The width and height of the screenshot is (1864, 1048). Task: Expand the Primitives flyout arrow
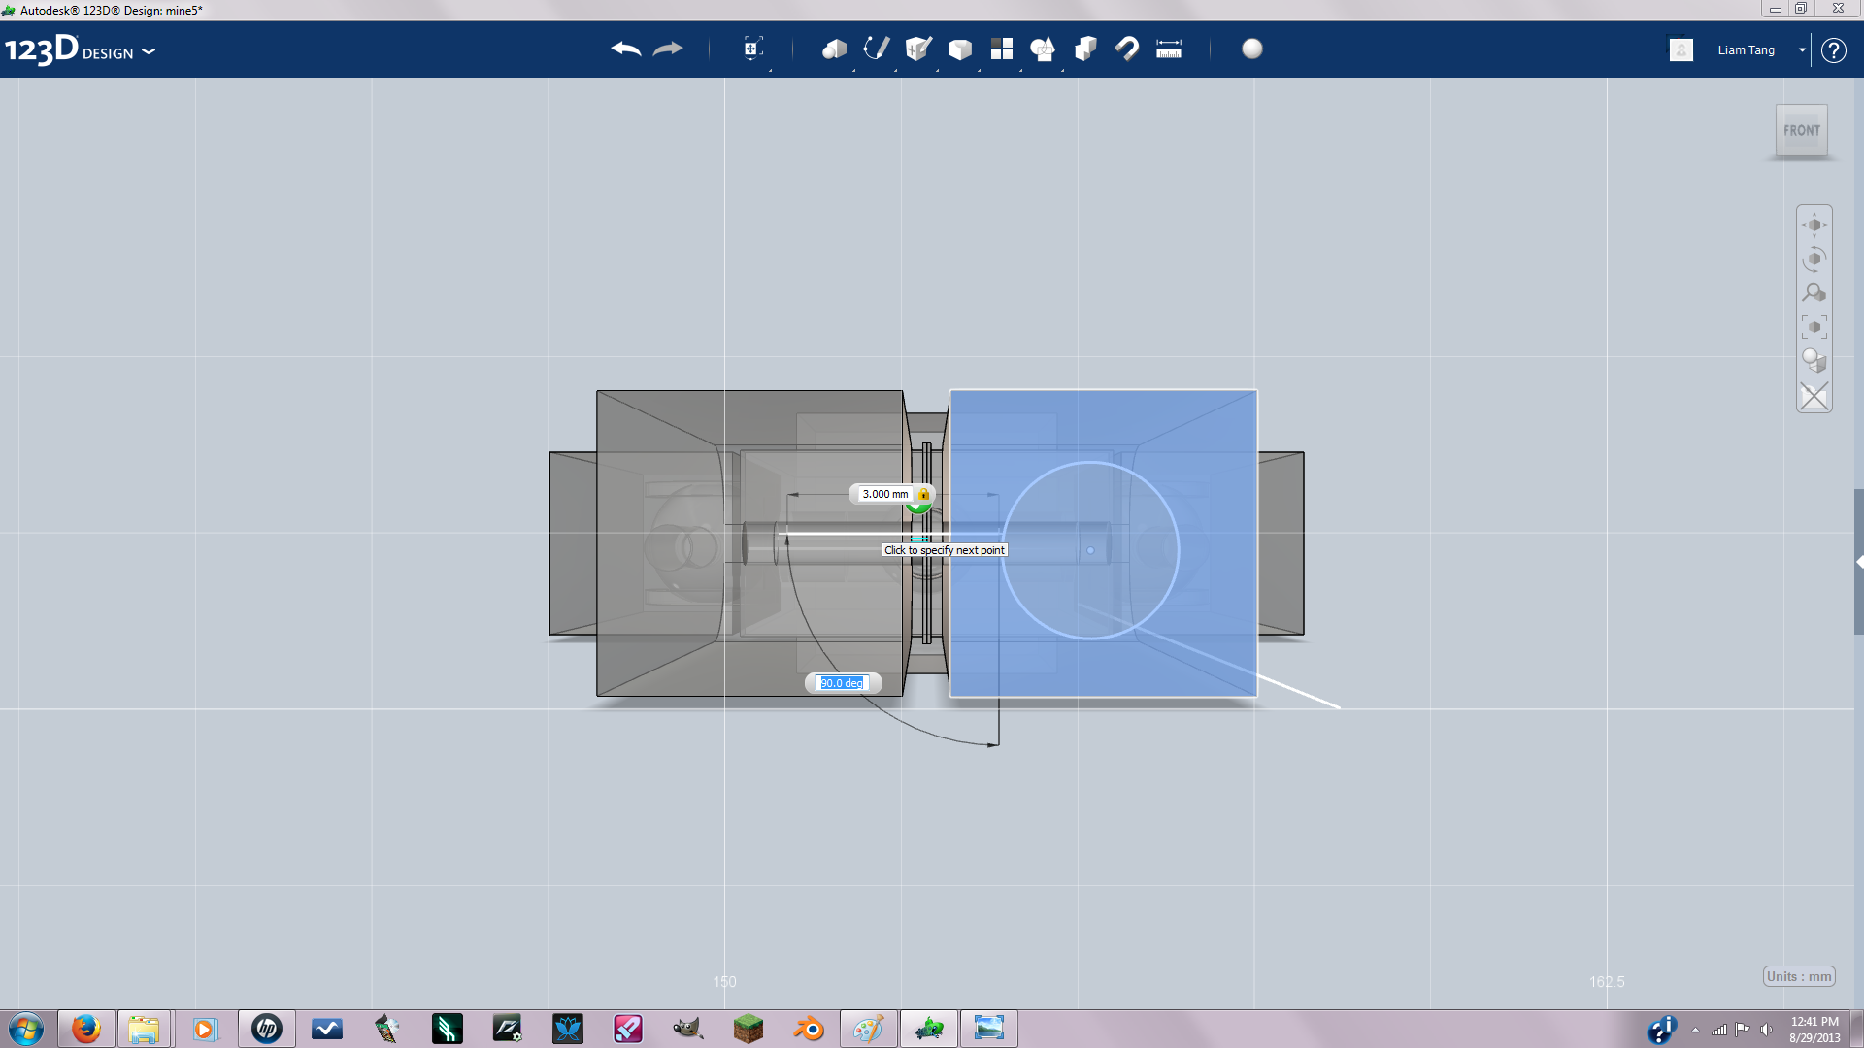coord(854,70)
